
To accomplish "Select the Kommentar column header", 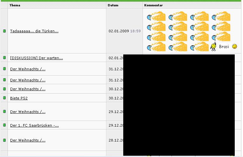I will tap(153, 5).
